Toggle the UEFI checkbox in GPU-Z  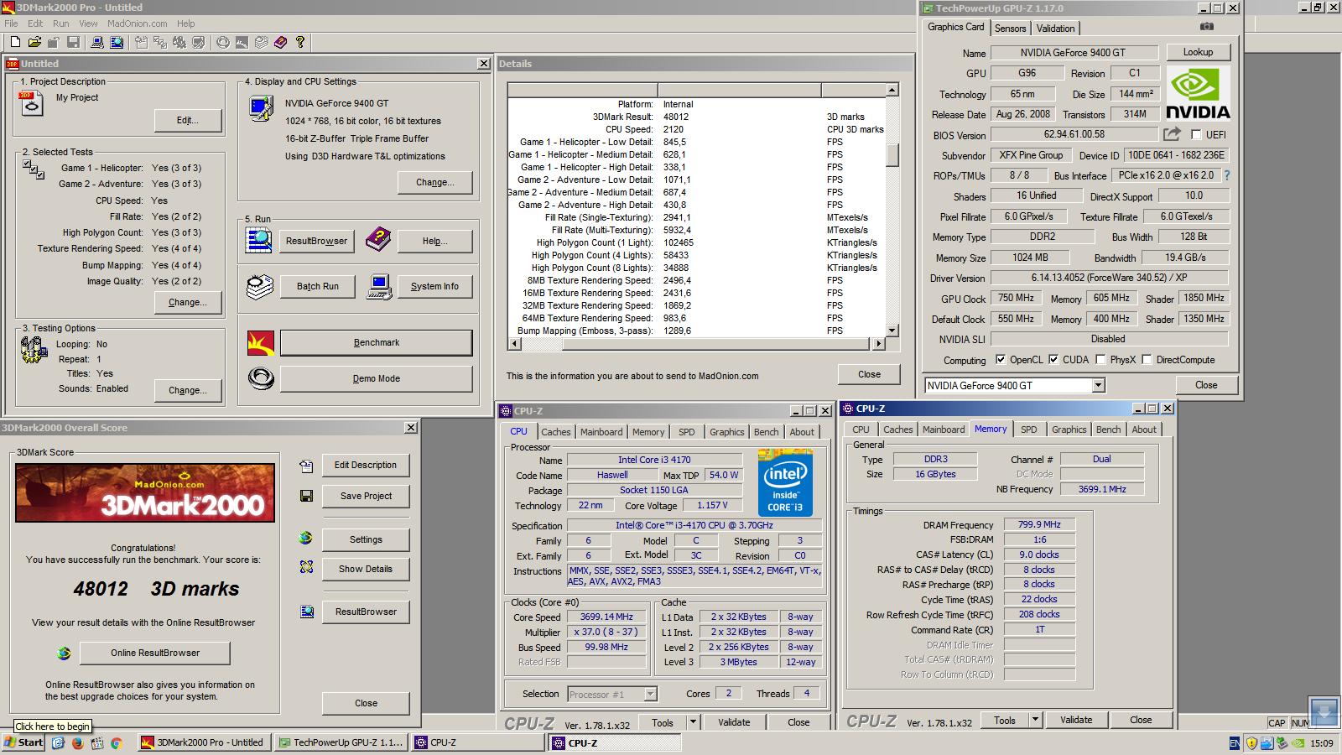tap(1196, 134)
